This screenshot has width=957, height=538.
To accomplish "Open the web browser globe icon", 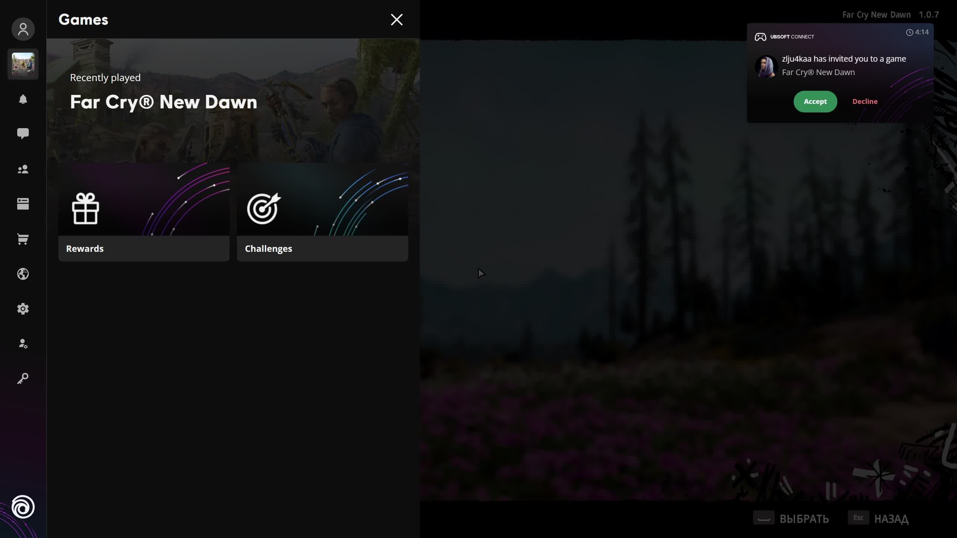I will (x=23, y=274).
